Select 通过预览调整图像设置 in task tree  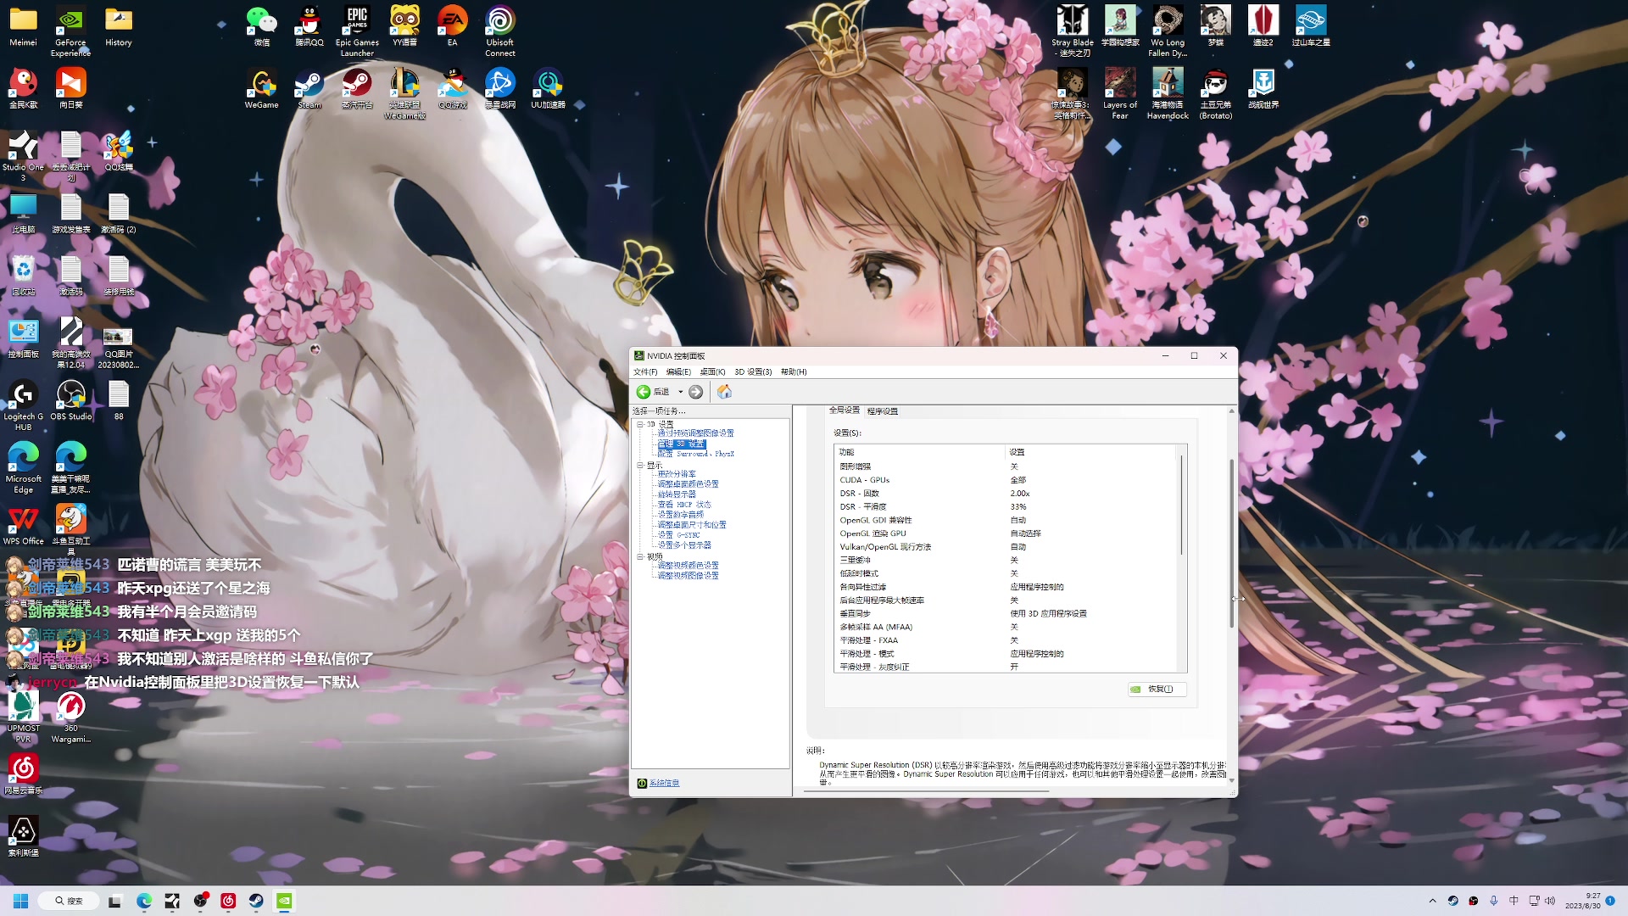click(x=695, y=433)
